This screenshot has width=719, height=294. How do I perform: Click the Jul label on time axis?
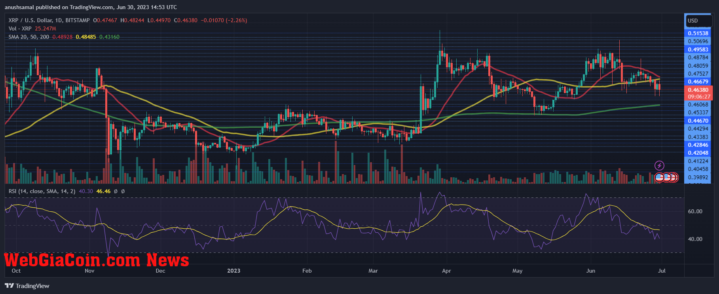tap(662, 271)
